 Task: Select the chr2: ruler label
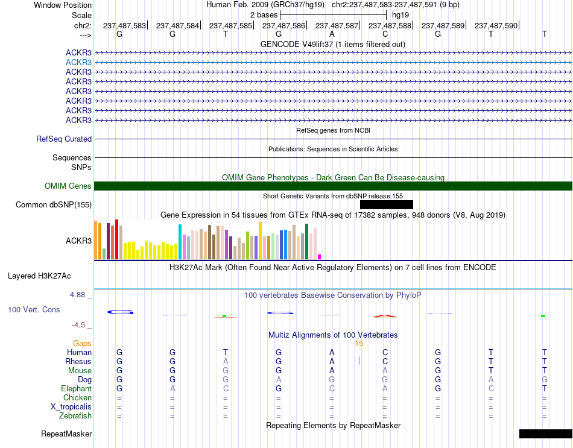83,25
